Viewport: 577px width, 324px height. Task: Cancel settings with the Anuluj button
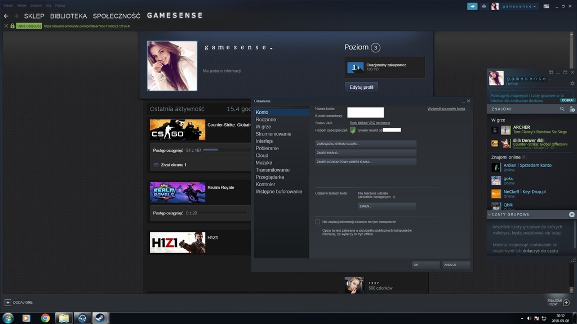coord(456,265)
